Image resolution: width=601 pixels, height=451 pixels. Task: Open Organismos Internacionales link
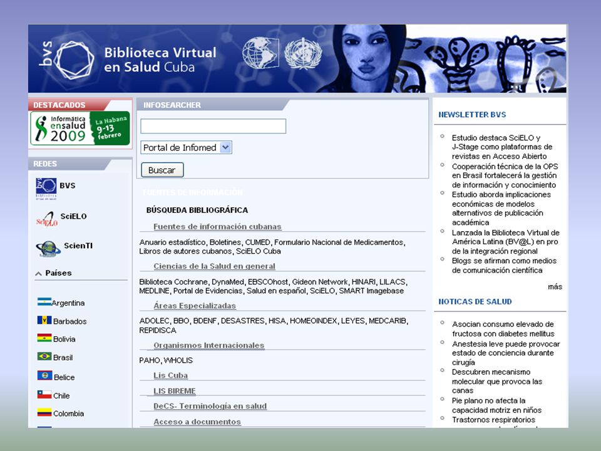pyautogui.click(x=209, y=345)
